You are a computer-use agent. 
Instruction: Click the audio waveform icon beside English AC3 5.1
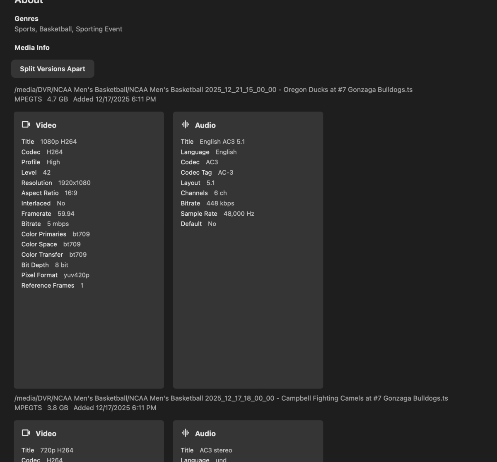186,124
